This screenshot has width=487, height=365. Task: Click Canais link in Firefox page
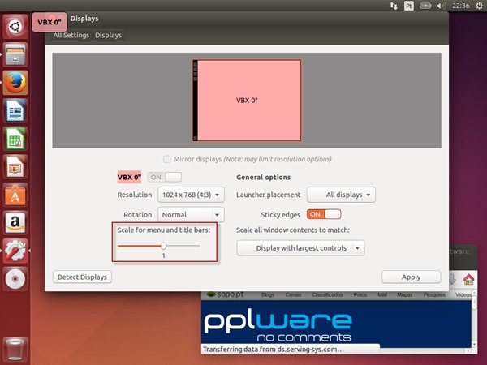(293, 294)
